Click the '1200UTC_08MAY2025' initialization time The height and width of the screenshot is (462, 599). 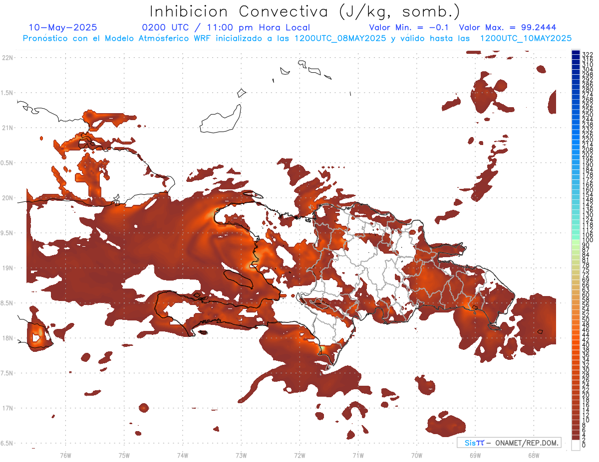(340, 38)
